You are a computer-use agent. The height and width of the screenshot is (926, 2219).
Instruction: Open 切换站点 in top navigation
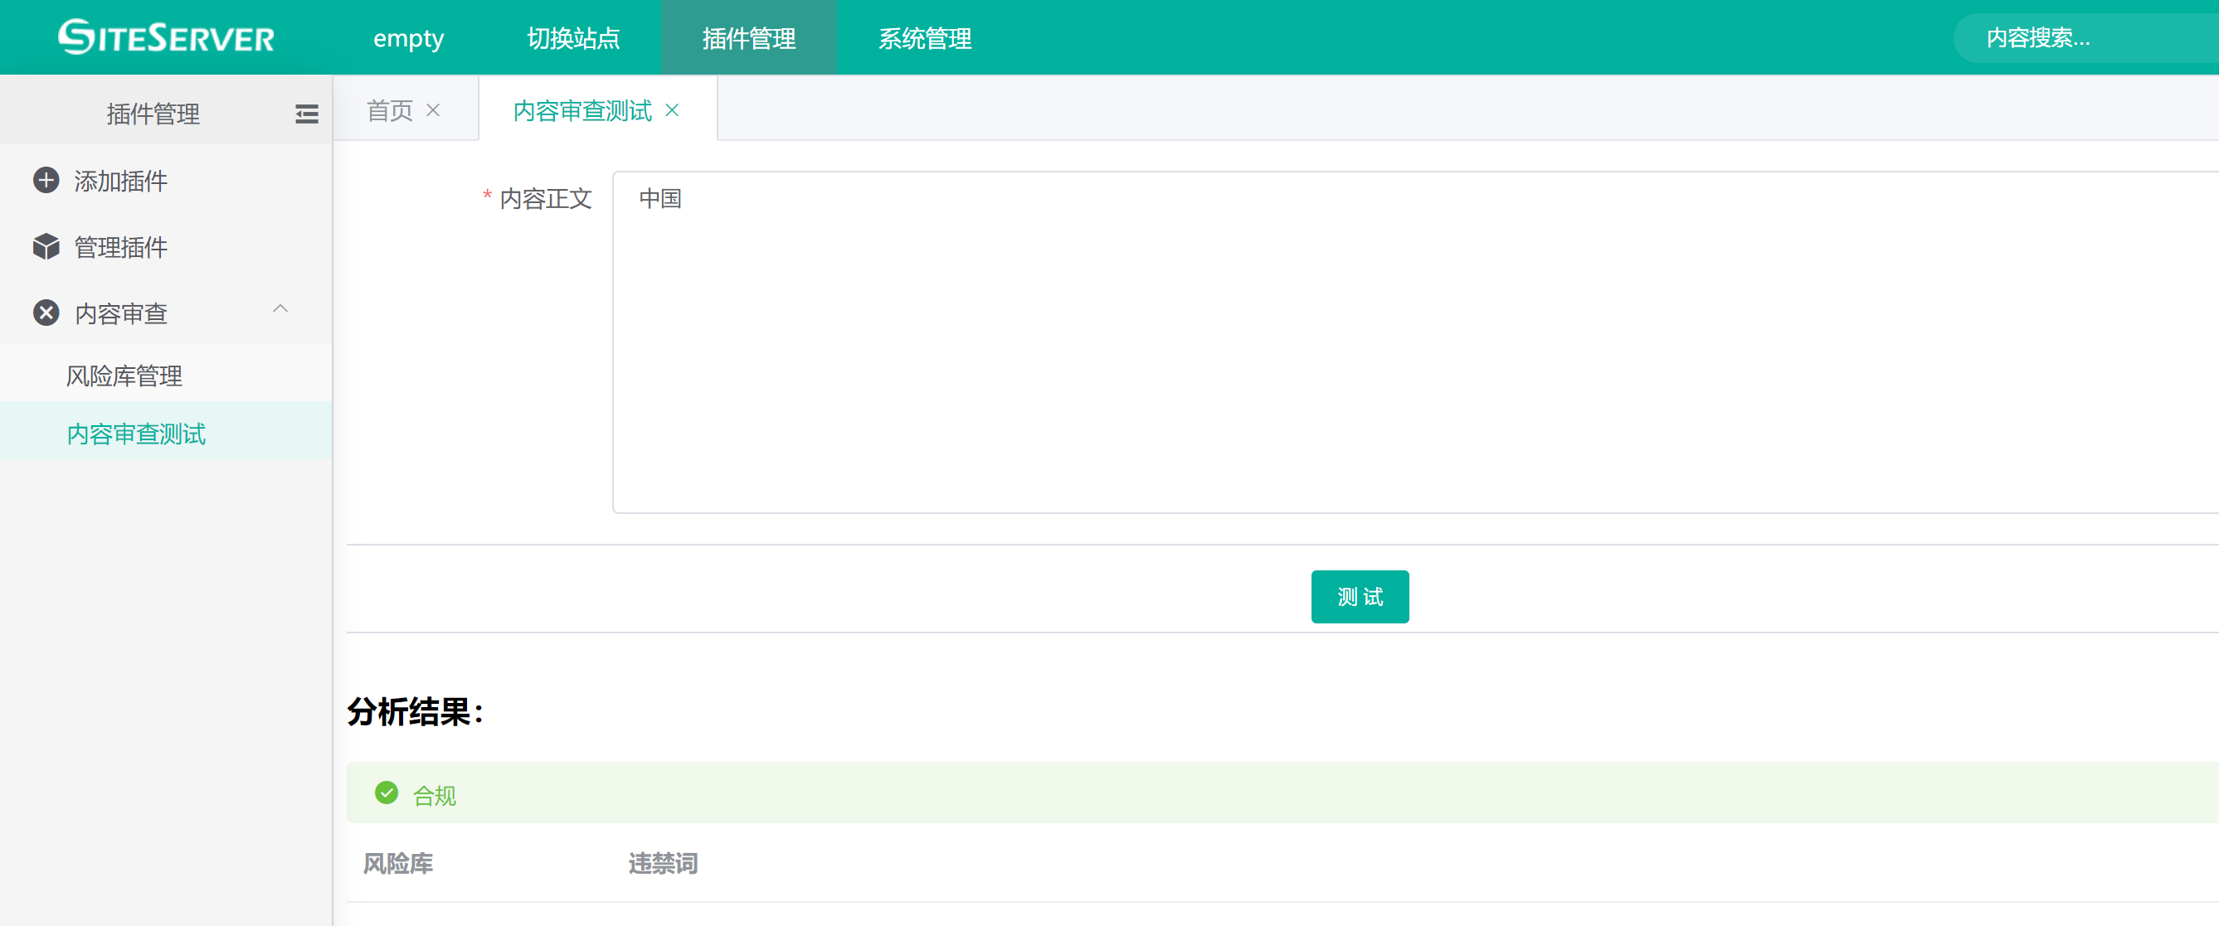[x=573, y=38]
